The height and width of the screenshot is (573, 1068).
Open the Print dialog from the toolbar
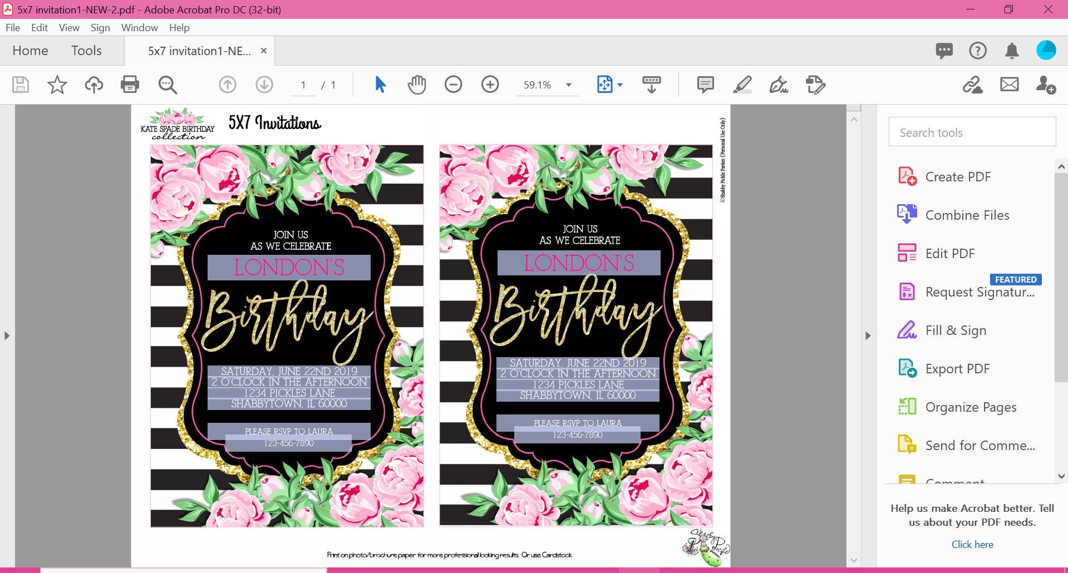[130, 85]
